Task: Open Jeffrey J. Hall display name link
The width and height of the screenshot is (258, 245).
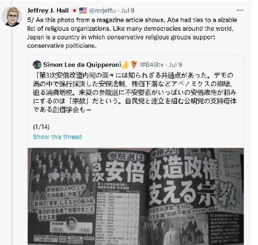Action: coord(48,11)
